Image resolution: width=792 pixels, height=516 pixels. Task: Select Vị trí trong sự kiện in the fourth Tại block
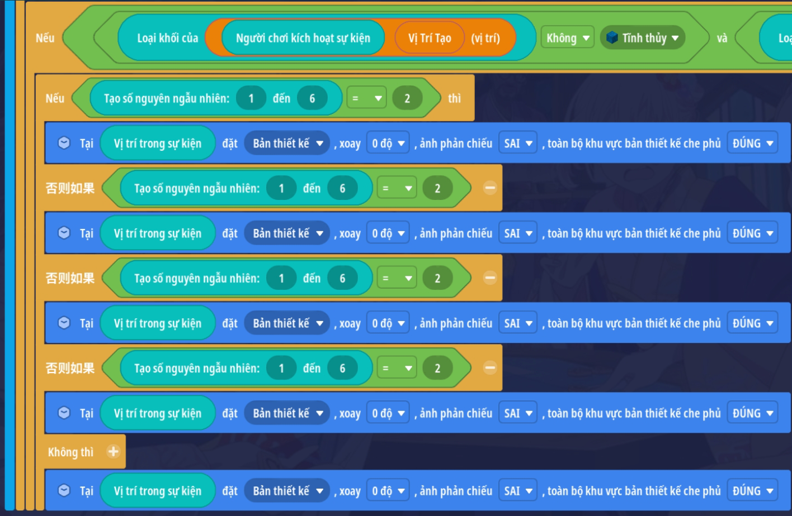(157, 413)
